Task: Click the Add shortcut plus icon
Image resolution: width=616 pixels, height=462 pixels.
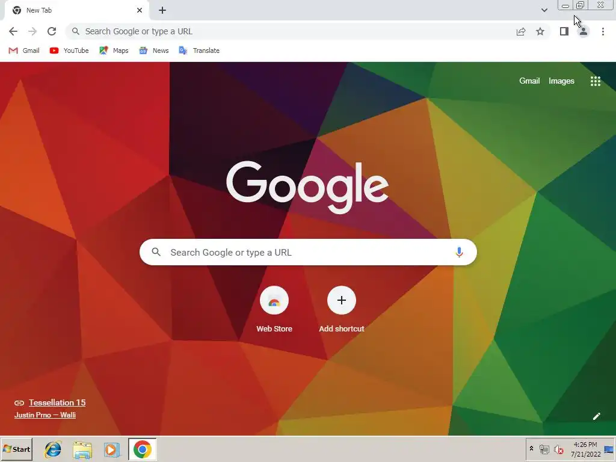Action: [342, 301]
